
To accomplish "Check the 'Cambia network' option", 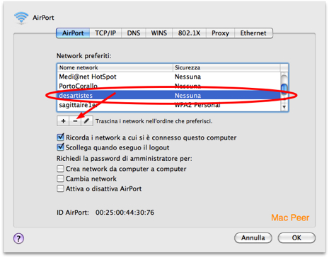I will pyautogui.click(x=60, y=179).
